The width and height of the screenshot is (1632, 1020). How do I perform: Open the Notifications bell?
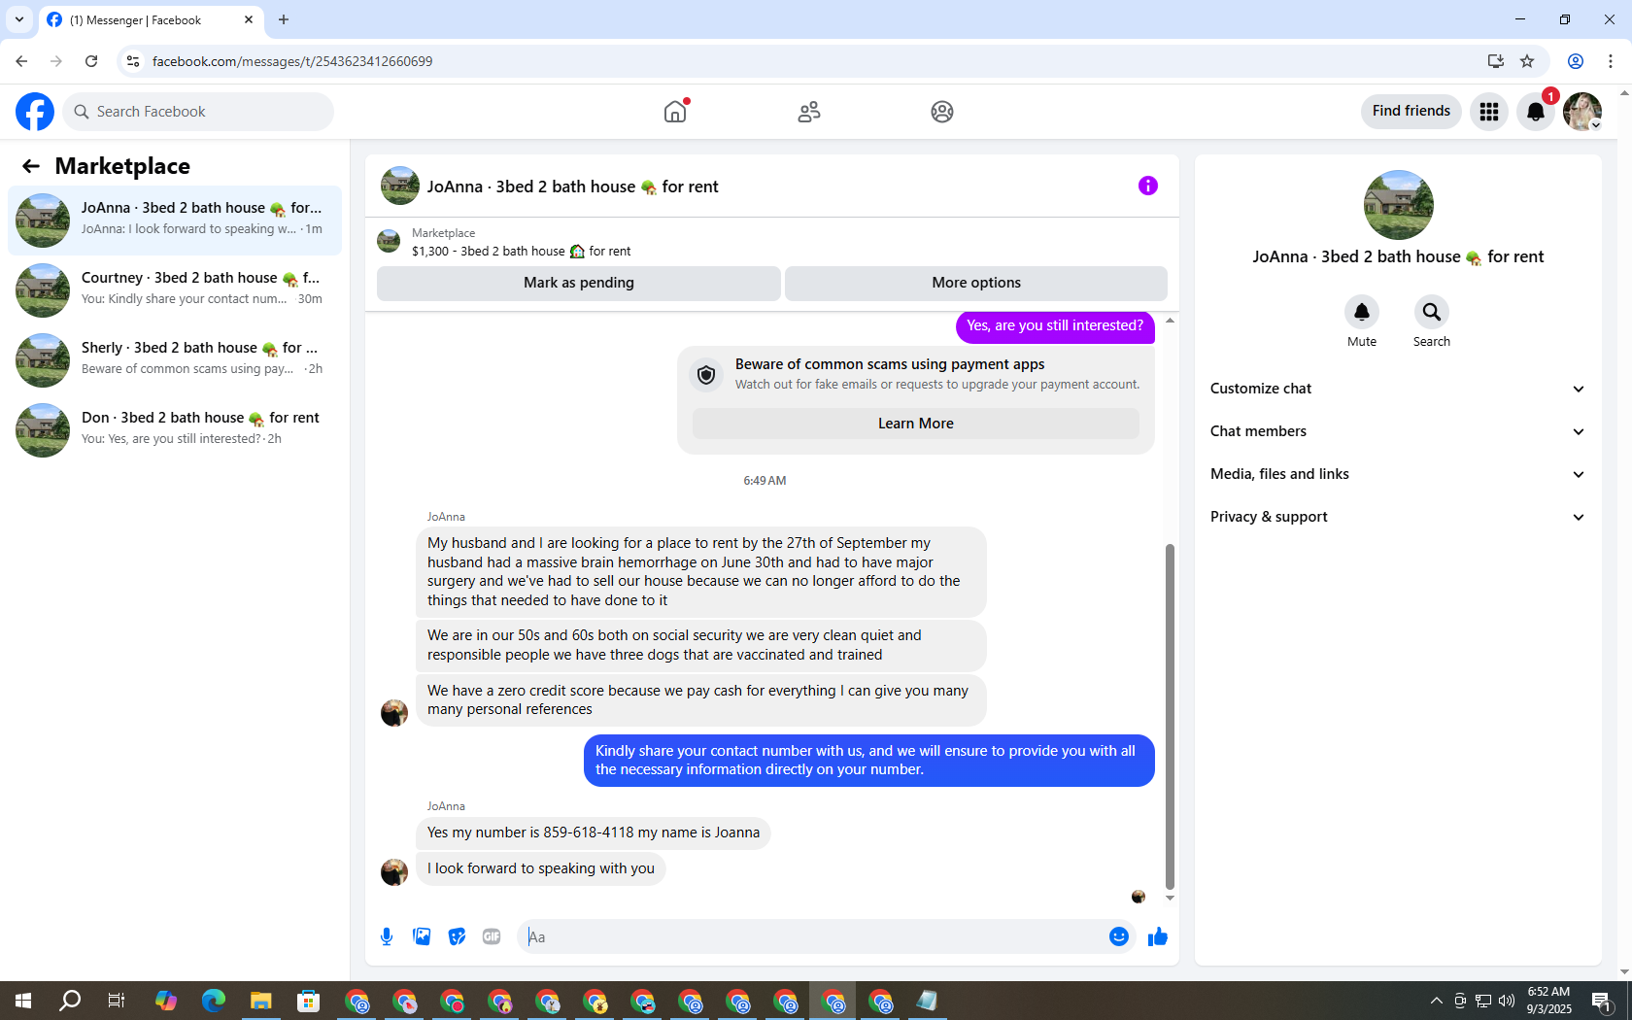(x=1536, y=112)
